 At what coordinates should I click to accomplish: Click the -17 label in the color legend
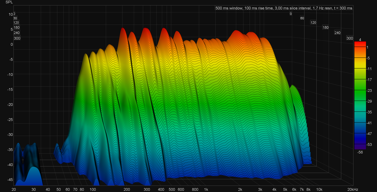coord(369,80)
